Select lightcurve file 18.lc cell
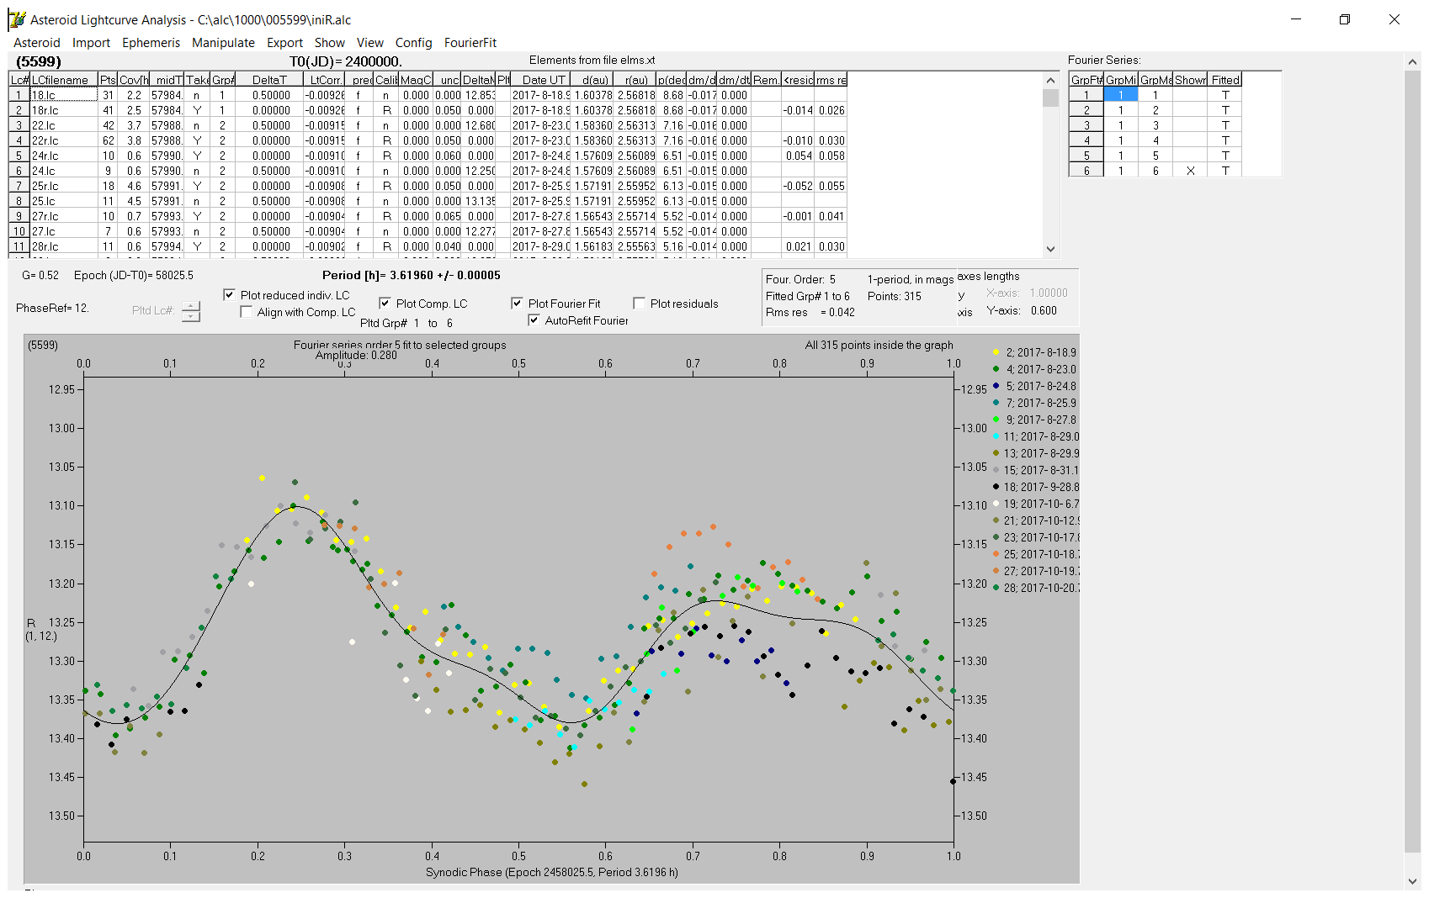 (64, 95)
